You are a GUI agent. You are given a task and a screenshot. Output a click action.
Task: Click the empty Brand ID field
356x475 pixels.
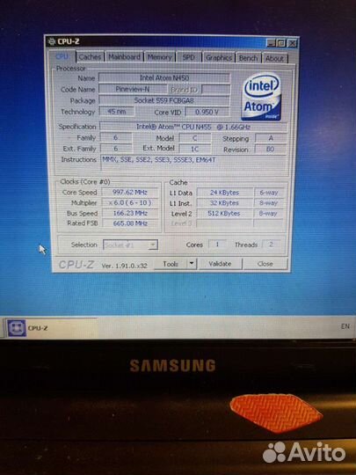coord(216,90)
